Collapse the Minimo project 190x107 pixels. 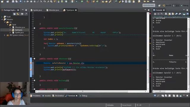point(2,19)
